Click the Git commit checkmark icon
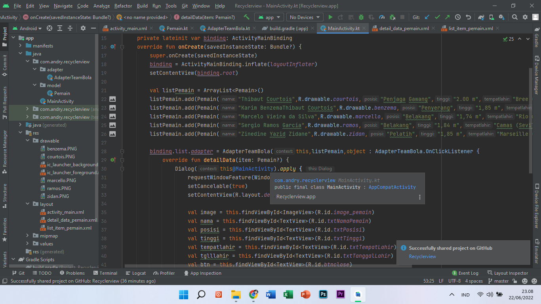Image resolution: width=541 pixels, height=304 pixels. tap(438, 17)
